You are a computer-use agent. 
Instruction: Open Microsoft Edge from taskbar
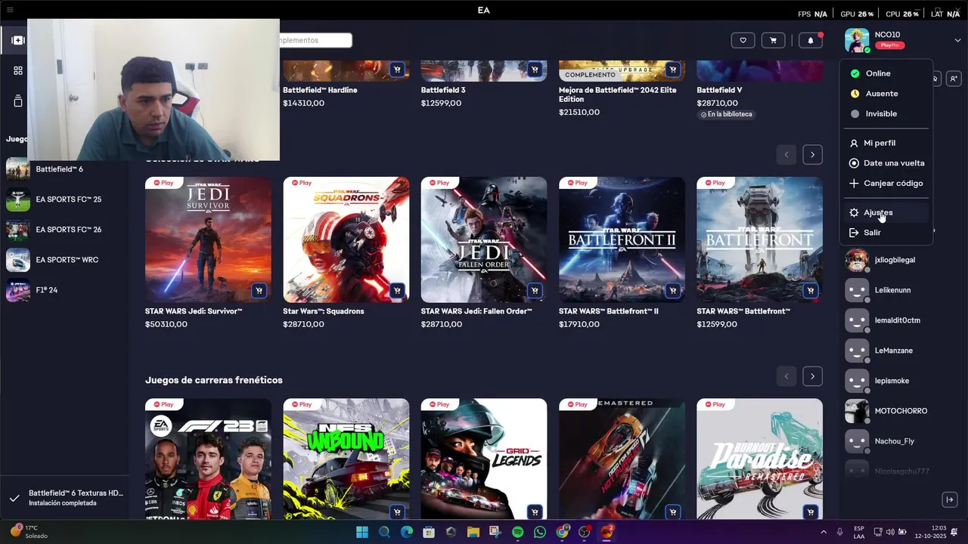pyautogui.click(x=407, y=532)
